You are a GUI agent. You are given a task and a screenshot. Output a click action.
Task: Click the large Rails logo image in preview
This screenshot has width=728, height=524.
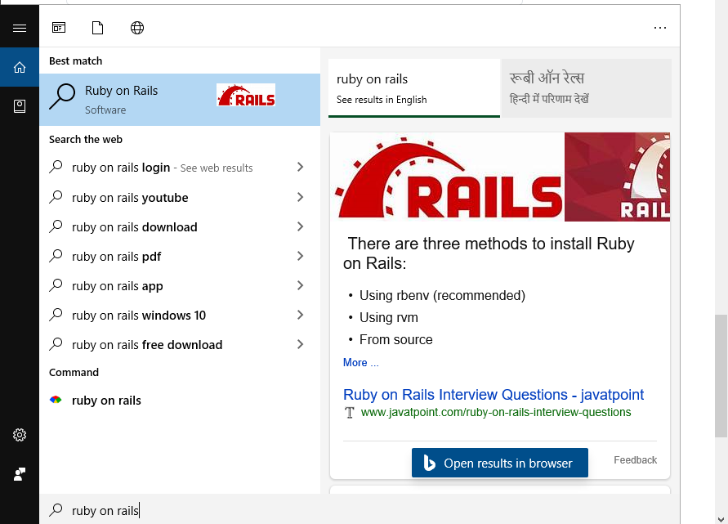[x=448, y=177]
